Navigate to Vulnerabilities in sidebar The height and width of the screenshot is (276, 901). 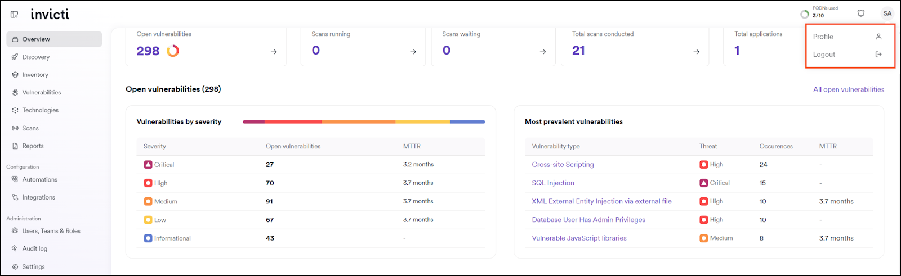41,92
